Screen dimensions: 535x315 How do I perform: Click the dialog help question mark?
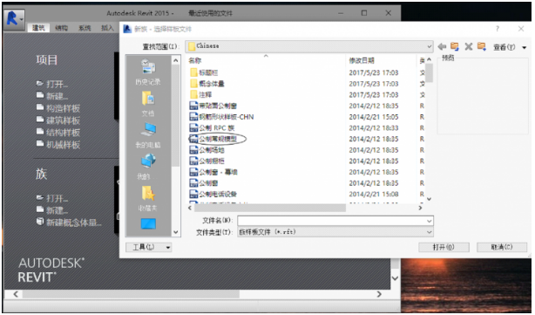pyautogui.click(x=498, y=29)
